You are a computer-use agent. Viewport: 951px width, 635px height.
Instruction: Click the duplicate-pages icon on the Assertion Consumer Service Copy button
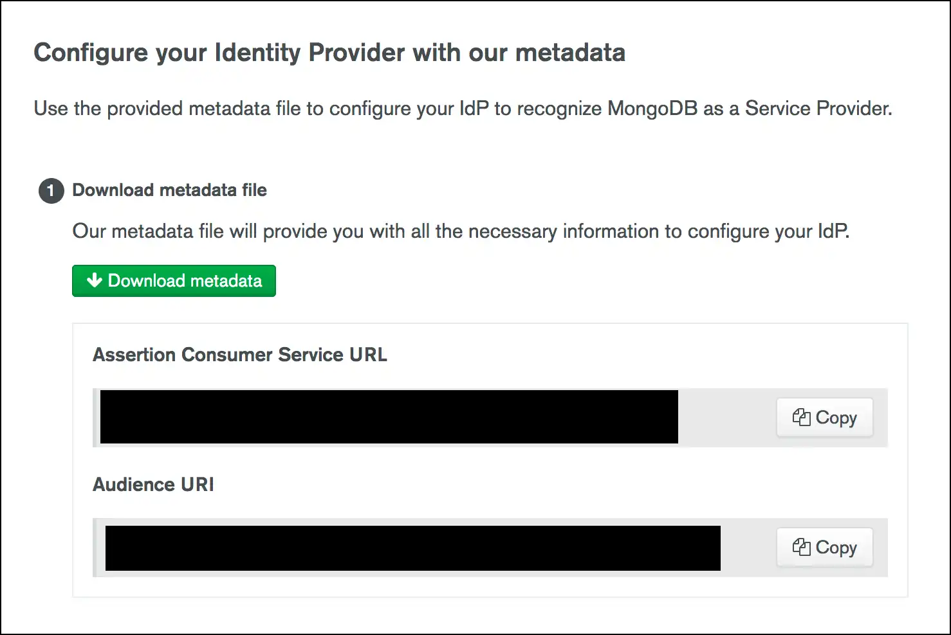(x=802, y=417)
